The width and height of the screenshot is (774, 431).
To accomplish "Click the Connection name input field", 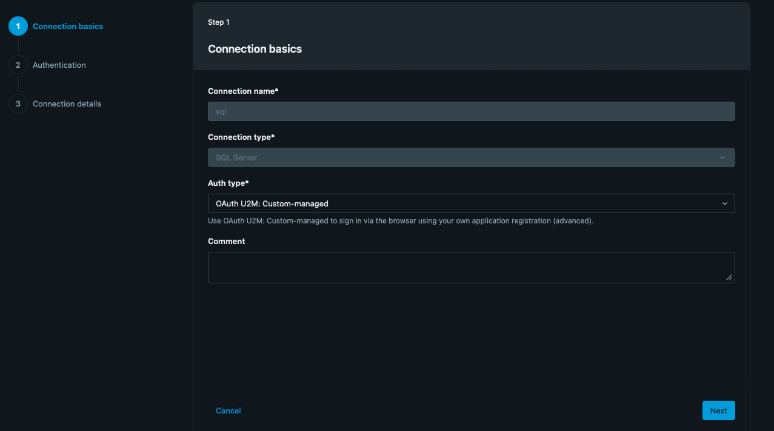I will 471,111.
